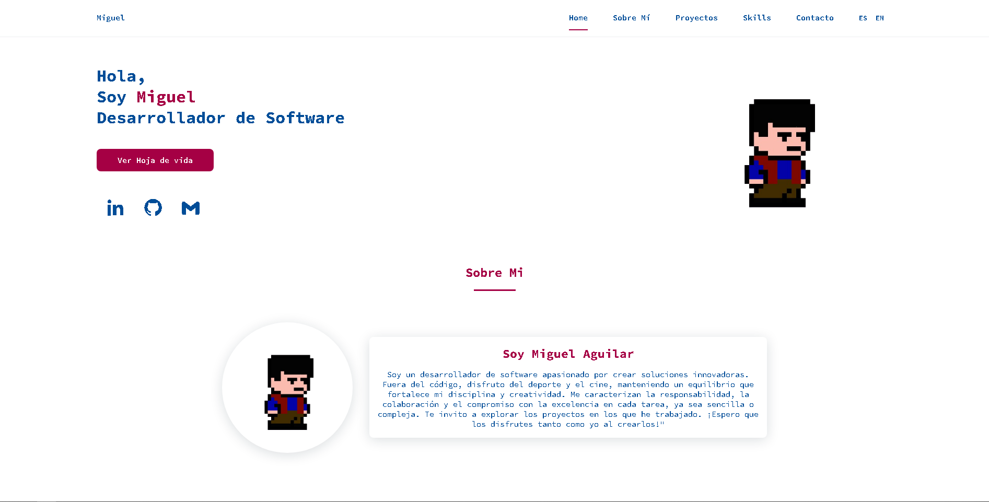This screenshot has height=502, width=989.
Task: Click the about-me description paragraph
Action: coord(568,399)
